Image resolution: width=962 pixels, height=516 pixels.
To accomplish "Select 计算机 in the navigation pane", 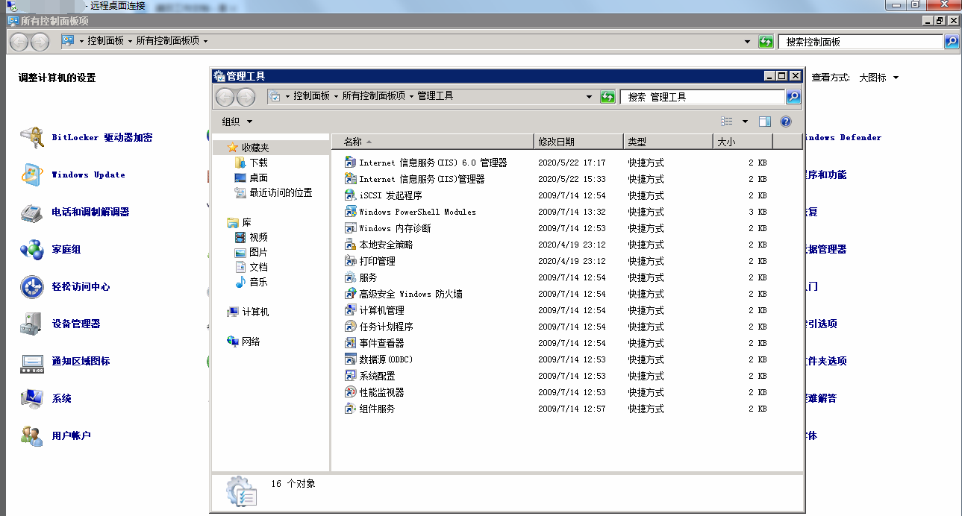I will pos(255,312).
